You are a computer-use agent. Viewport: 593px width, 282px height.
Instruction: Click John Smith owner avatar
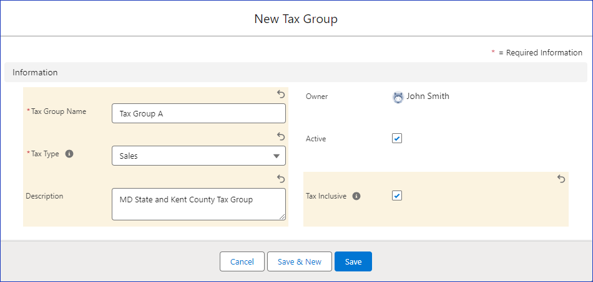(x=398, y=97)
